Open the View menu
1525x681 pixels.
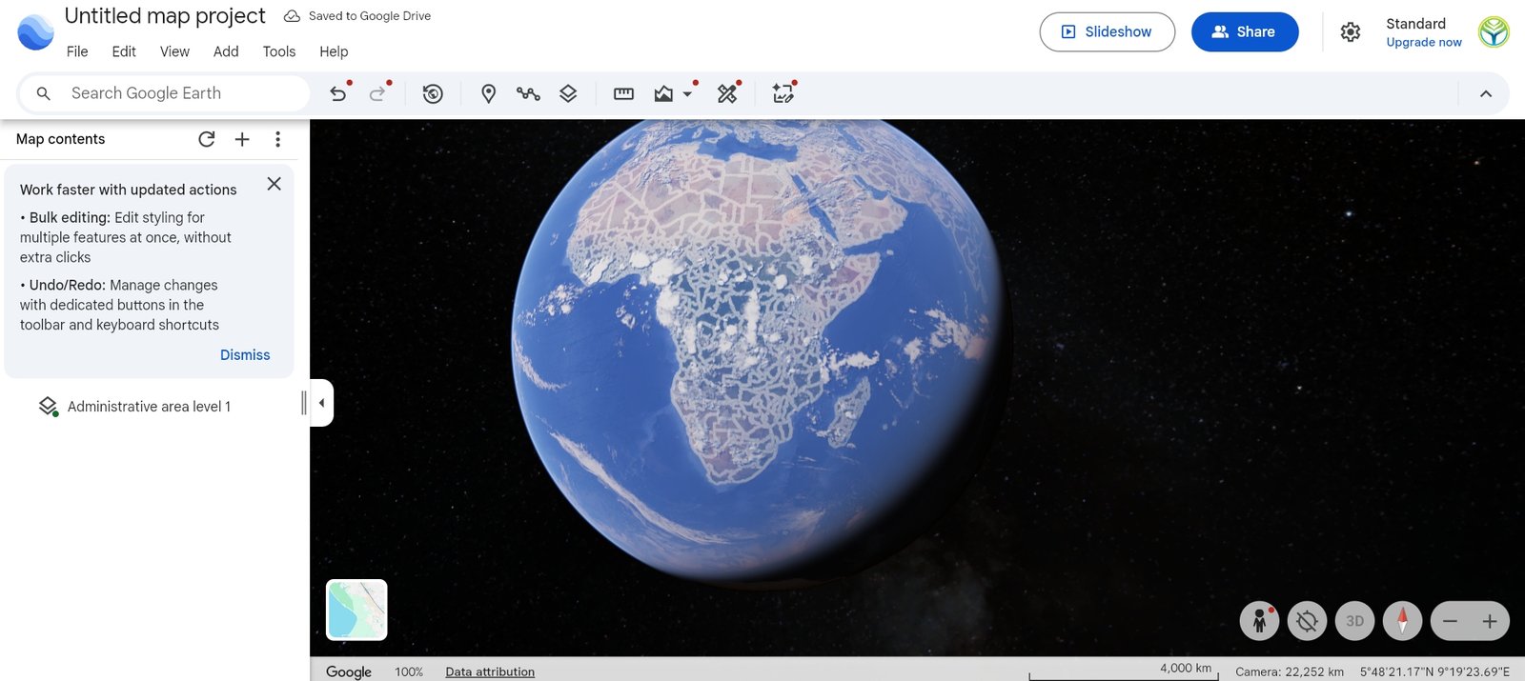[x=174, y=51]
